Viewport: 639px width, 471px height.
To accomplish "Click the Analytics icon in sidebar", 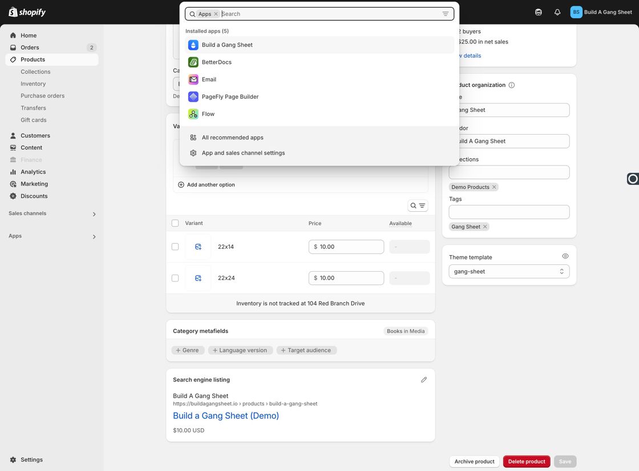I will tap(13, 172).
